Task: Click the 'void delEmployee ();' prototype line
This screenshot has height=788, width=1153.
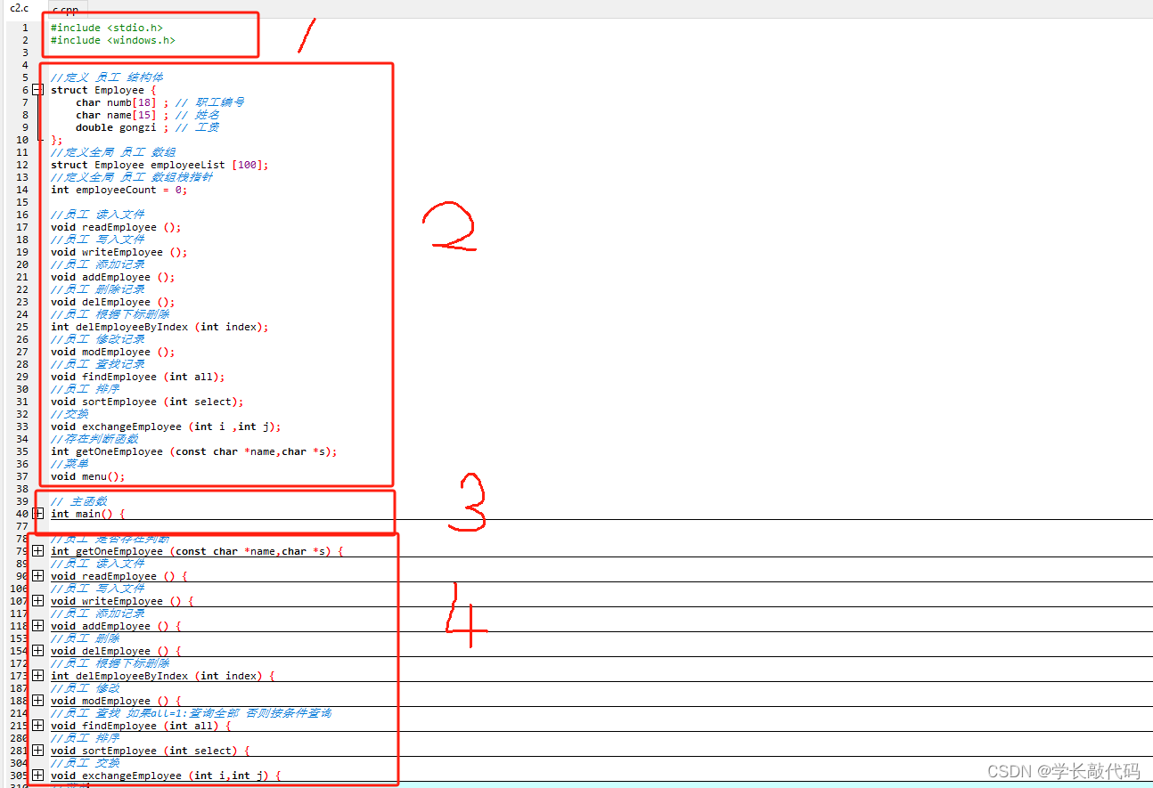Action: [x=113, y=302]
